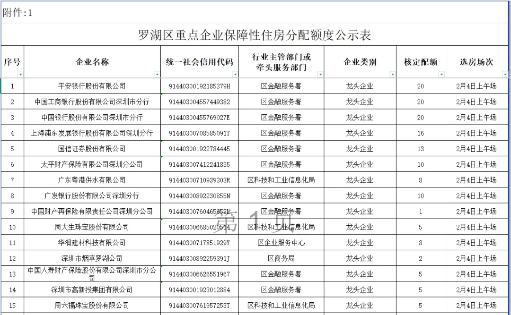Open the 核定配额 column filter dropdown
Viewport: 511px width, 315px height.
[x=441, y=75]
